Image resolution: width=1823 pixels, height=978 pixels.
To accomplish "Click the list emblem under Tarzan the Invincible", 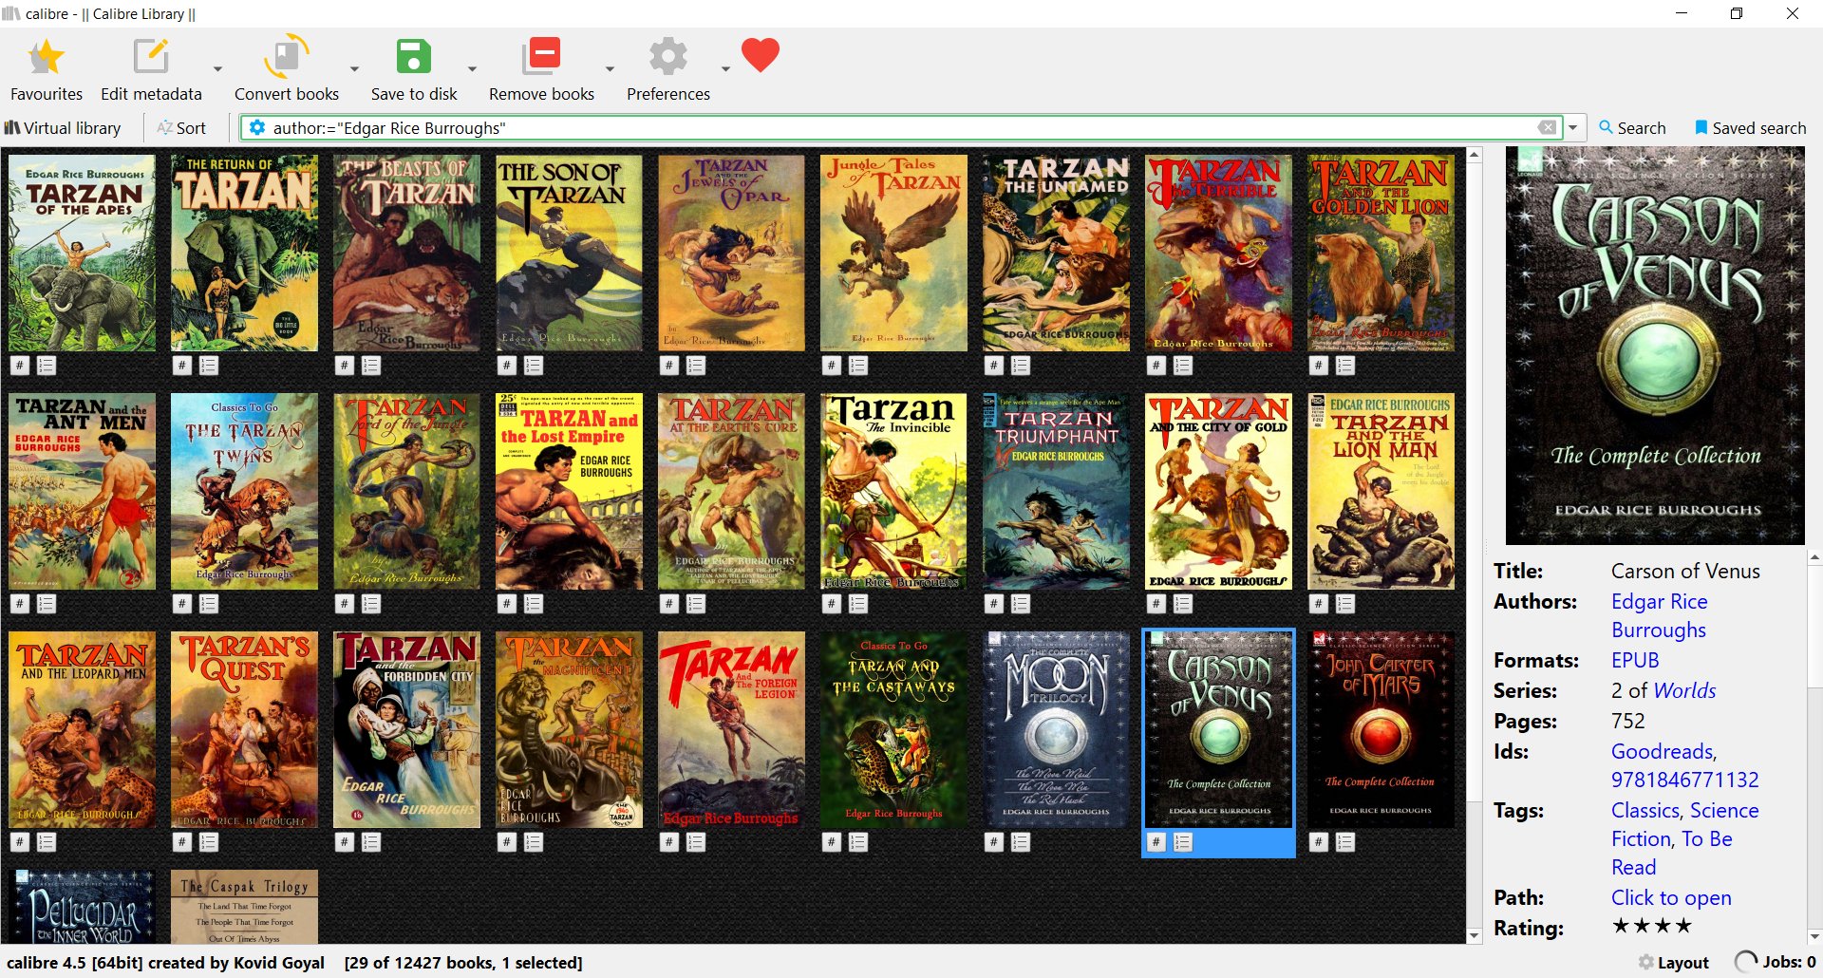I will [x=858, y=604].
